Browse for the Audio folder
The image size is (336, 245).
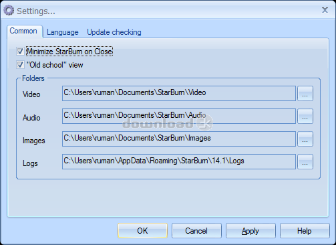coord(305,116)
